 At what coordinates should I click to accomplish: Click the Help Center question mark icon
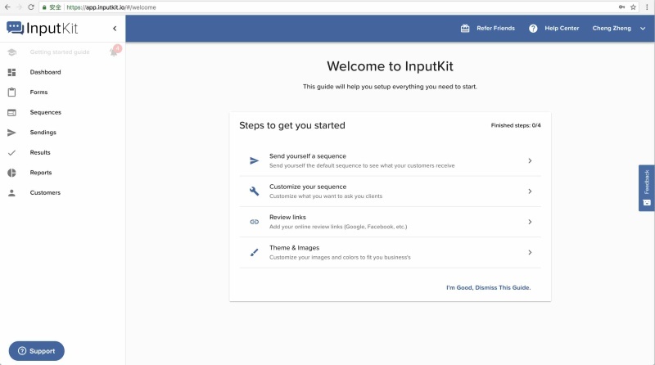click(533, 29)
